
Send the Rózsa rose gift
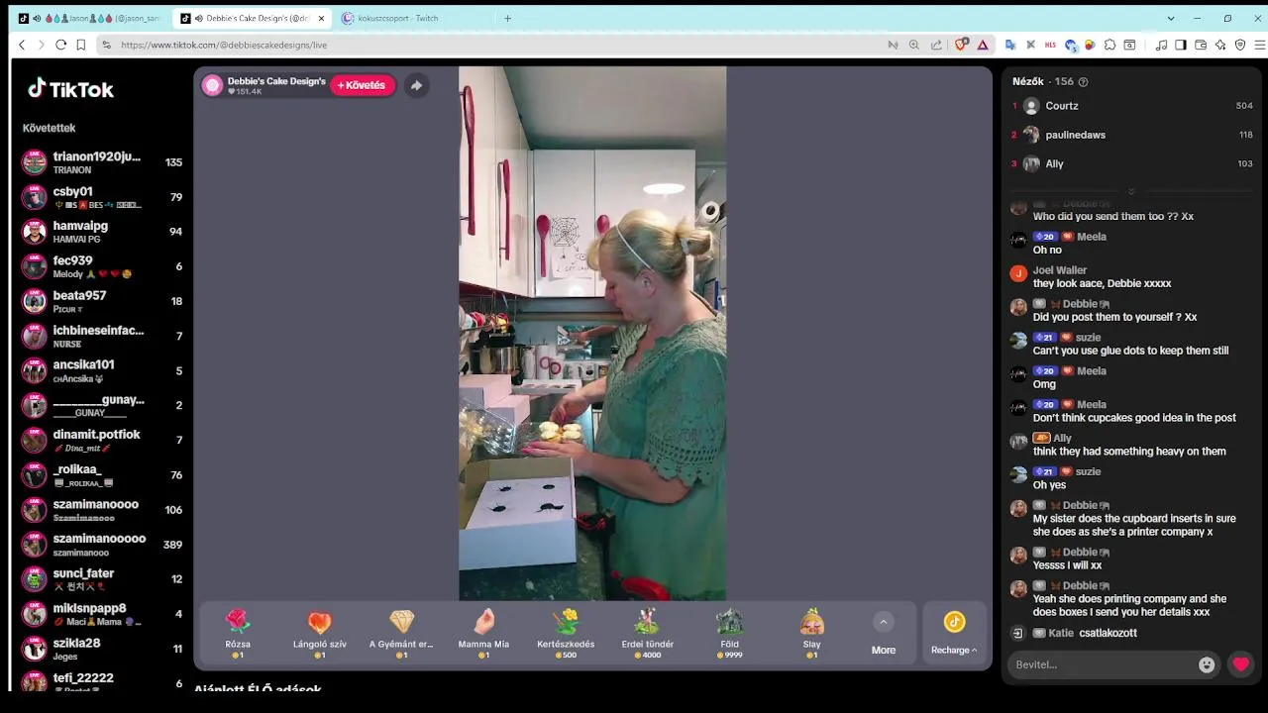(x=238, y=634)
